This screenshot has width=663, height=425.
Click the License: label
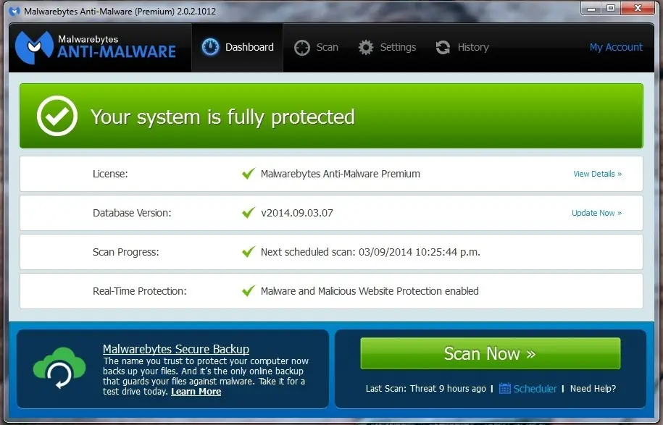[x=110, y=174]
